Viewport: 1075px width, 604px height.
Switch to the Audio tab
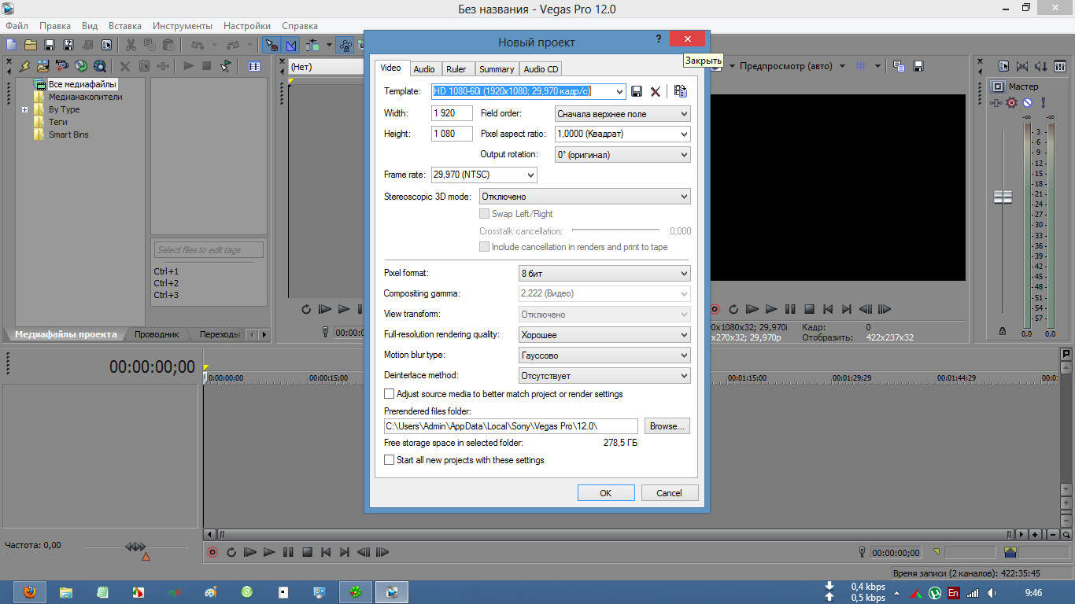pyautogui.click(x=424, y=69)
